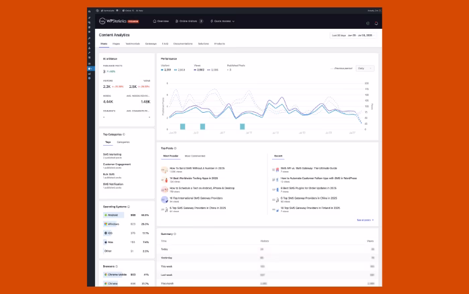Switch to the Pages tab
Screen dimensions: 469x294
point(116,44)
